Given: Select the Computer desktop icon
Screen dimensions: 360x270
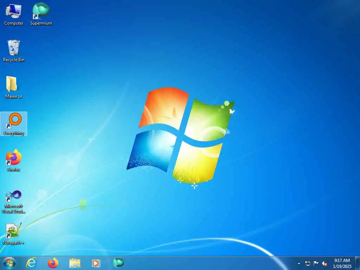Looking at the screenshot, I should (x=14, y=14).
